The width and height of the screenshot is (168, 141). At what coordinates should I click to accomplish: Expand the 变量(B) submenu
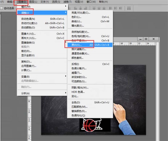[x=42, y=76]
